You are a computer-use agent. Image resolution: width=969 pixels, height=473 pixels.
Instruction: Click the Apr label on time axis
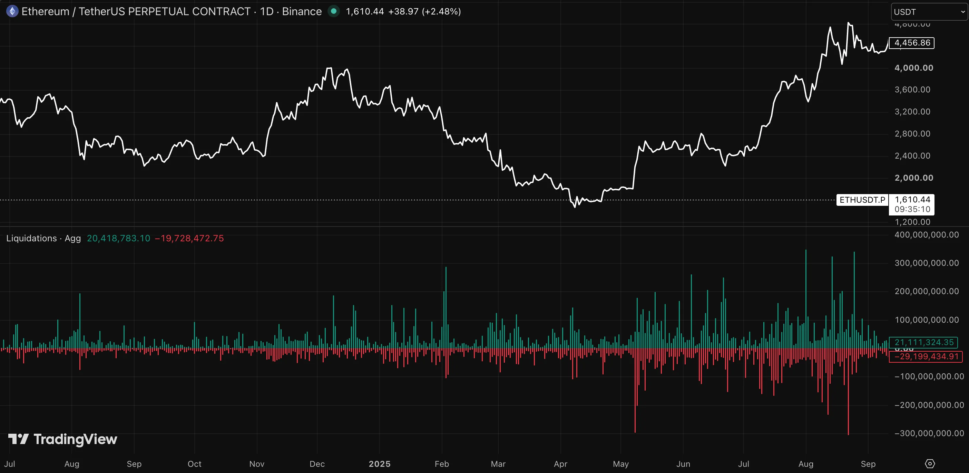(560, 464)
